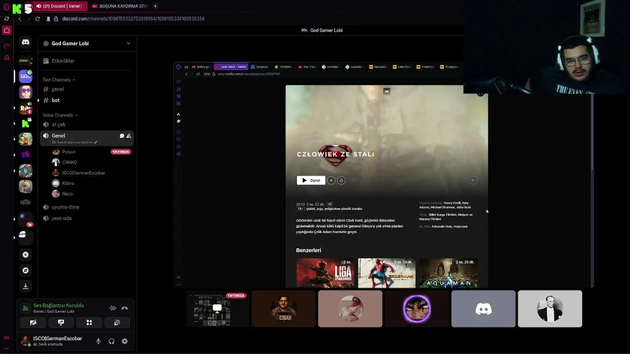Switch to the BOŞUNA KAYDIRMA tab
Viewport: 630px width, 354px height.
coord(119,6)
